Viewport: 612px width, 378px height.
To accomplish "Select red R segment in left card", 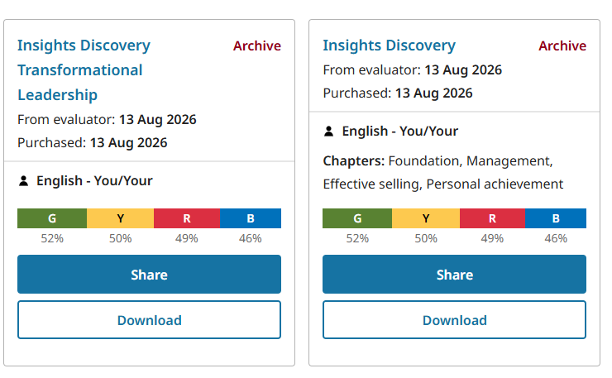I will (x=187, y=218).
